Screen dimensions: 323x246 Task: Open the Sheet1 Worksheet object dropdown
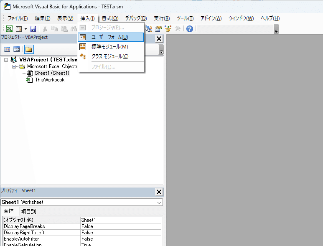coord(159,203)
